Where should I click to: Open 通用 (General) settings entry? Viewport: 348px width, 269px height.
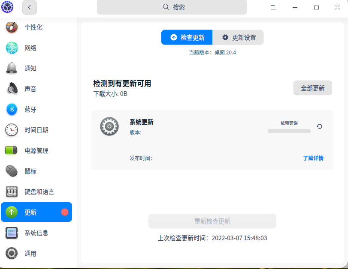coord(12,253)
